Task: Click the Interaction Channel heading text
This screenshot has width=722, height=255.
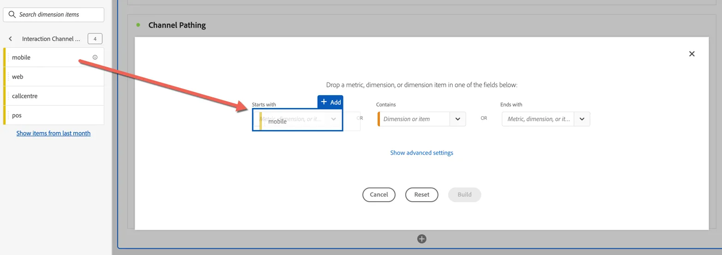Action: click(51, 39)
